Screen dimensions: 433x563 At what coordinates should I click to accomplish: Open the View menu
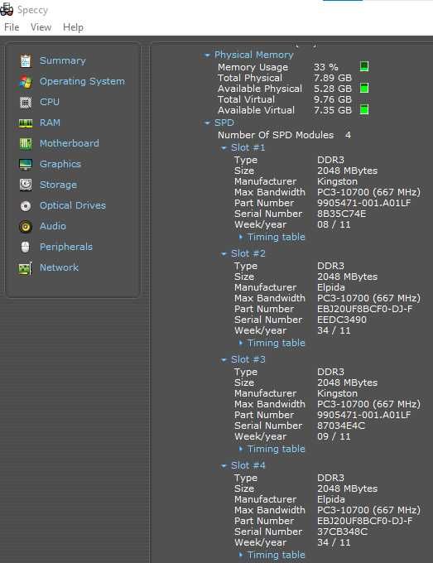(x=41, y=27)
